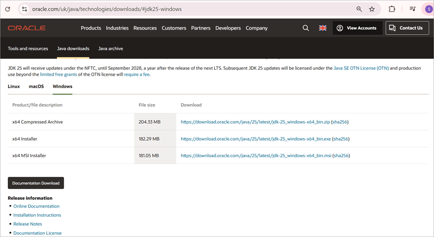Go to Tools and resources section
This screenshot has height=237, width=434.
click(28, 48)
